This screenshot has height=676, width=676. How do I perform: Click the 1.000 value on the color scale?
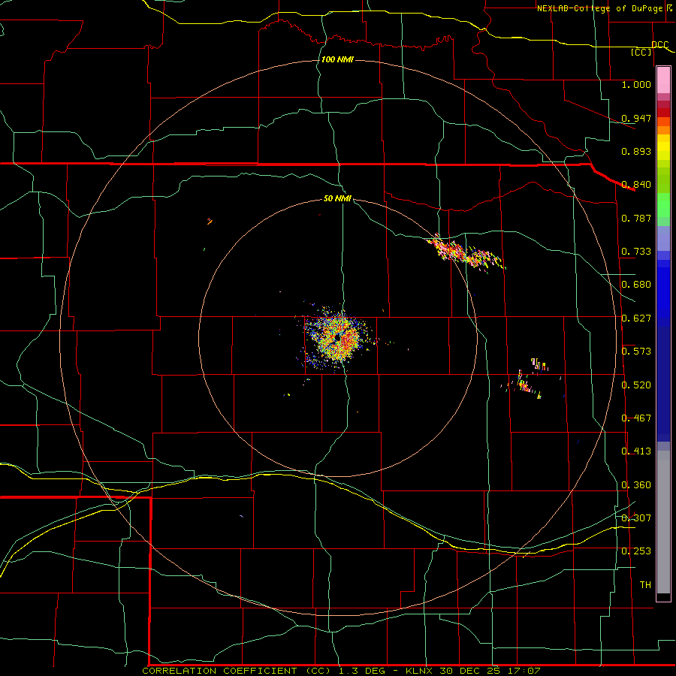(x=636, y=84)
